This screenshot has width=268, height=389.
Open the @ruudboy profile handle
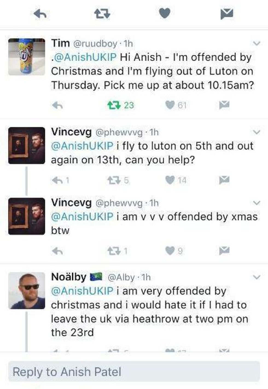(95, 44)
